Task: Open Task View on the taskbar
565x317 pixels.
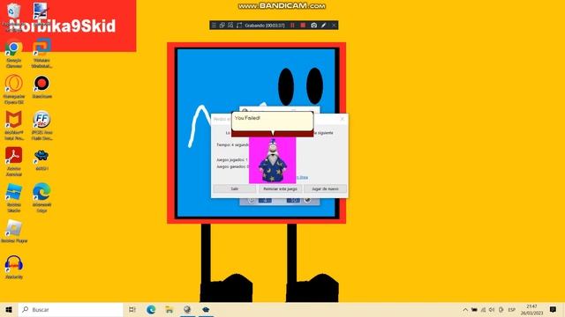Action: [132, 309]
